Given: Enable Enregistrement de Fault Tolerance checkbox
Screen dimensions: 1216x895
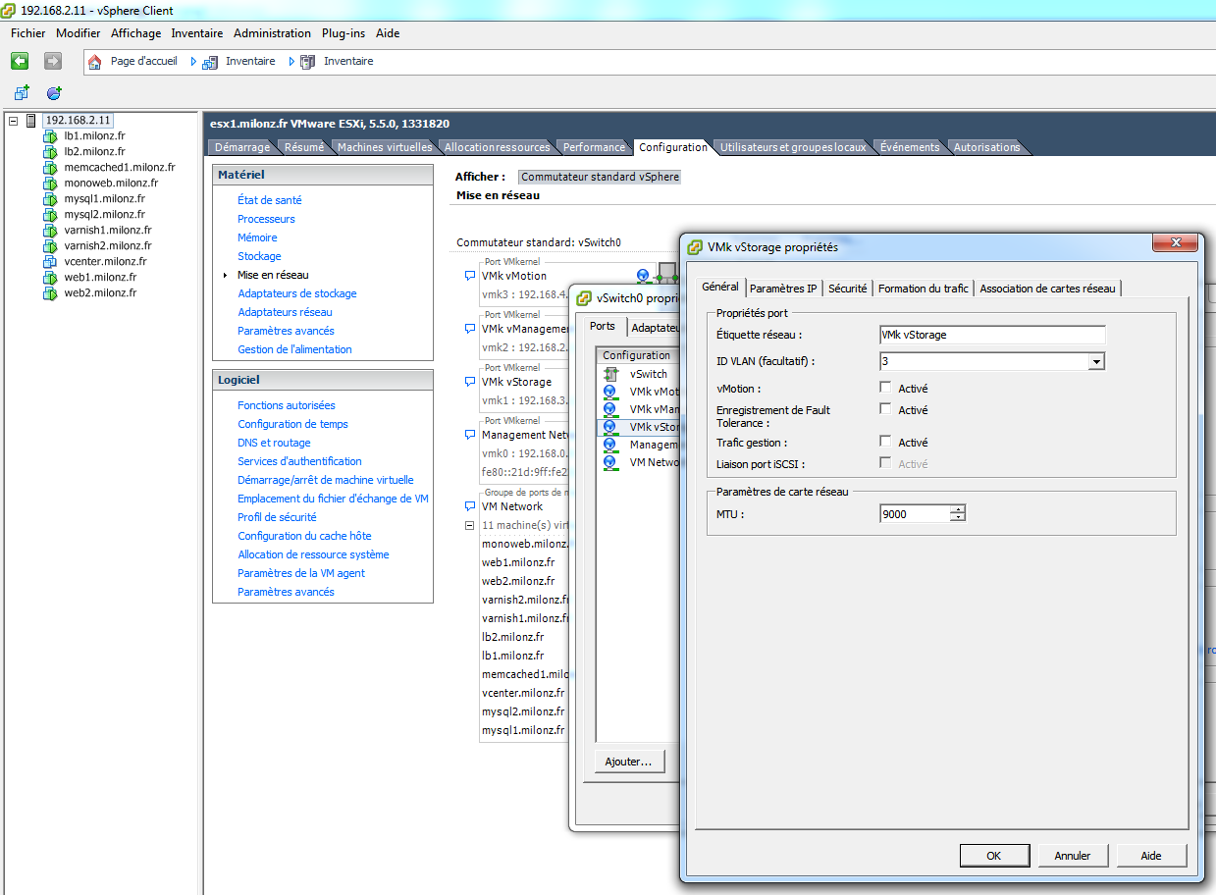Looking at the screenshot, I should pos(886,409).
